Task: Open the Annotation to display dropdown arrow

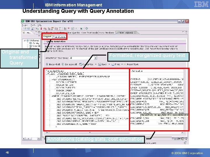Action: coord(95,58)
